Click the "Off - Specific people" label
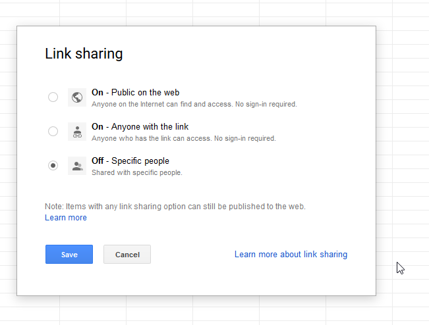 130,161
